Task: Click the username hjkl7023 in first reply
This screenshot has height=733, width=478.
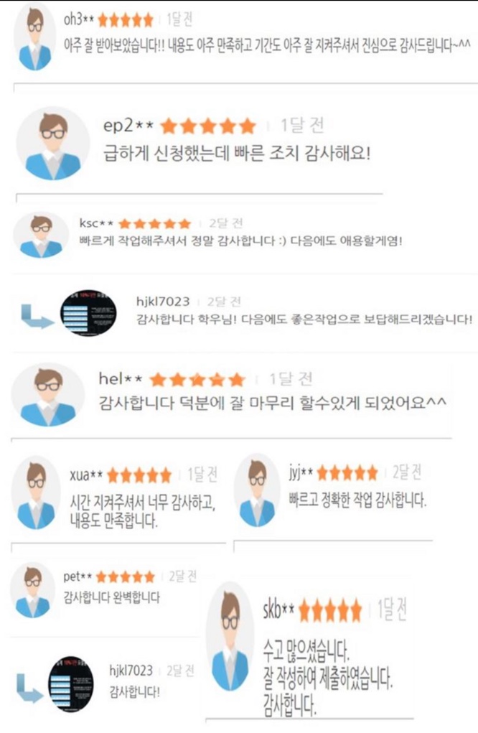Action: (x=163, y=302)
